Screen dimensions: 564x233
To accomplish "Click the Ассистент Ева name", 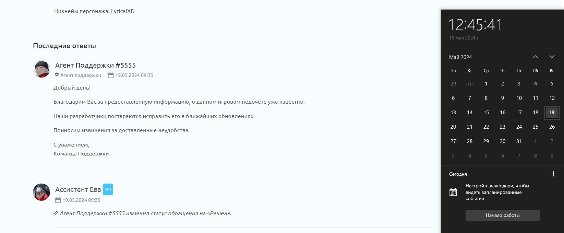I will (78, 189).
